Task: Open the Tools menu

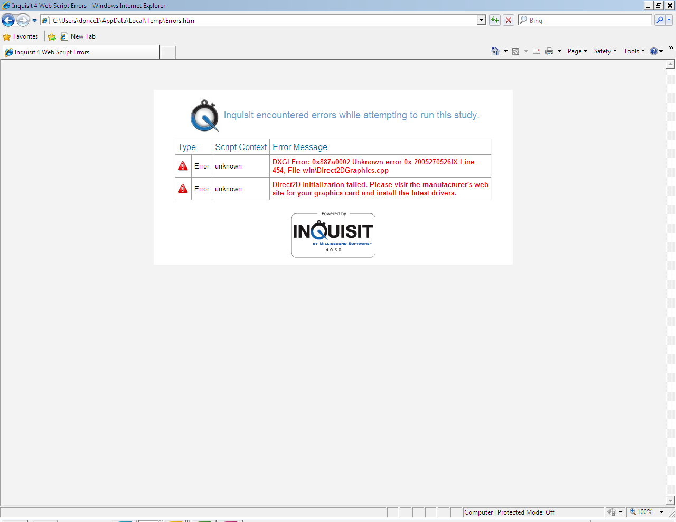Action: pyautogui.click(x=634, y=51)
